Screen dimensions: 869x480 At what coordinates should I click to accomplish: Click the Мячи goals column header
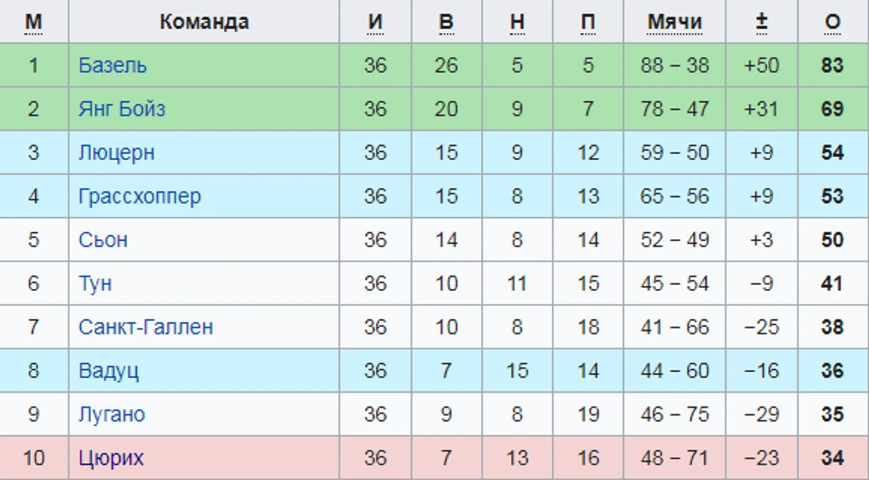675,22
